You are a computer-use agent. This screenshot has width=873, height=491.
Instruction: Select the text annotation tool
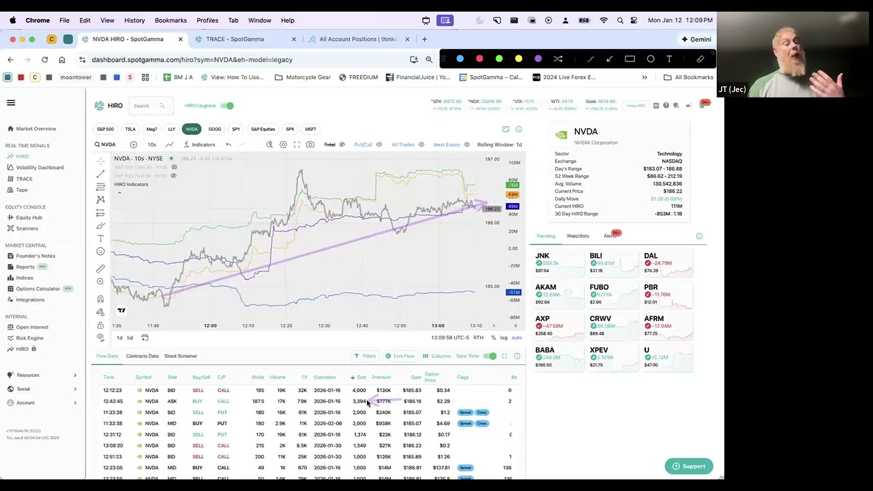(669, 59)
